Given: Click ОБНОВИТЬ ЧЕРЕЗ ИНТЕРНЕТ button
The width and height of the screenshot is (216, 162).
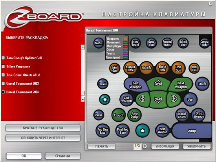Looking at the screenshot, I should [43, 138].
